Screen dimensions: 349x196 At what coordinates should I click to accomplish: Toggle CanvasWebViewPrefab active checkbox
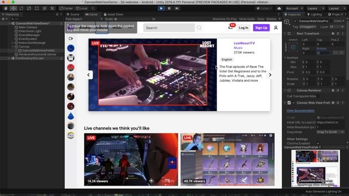click(295, 21)
